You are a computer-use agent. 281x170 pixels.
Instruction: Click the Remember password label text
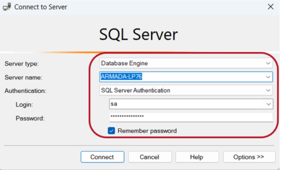pos(147,131)
